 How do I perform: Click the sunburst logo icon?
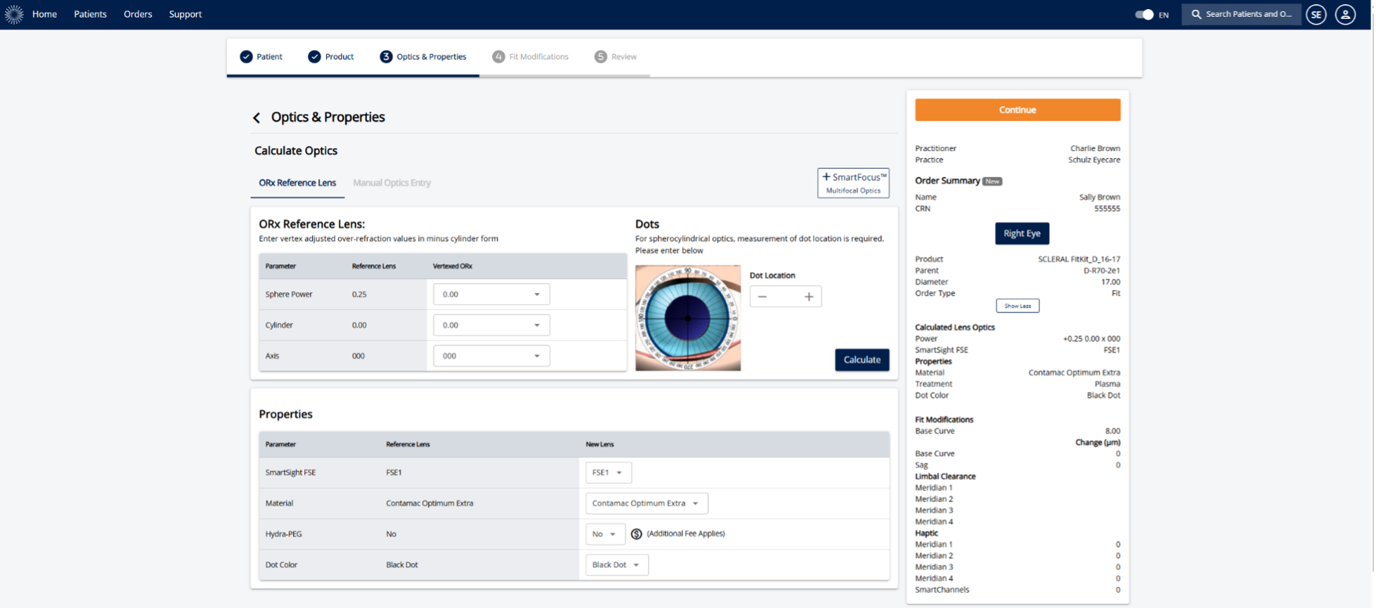click(14, 14)
